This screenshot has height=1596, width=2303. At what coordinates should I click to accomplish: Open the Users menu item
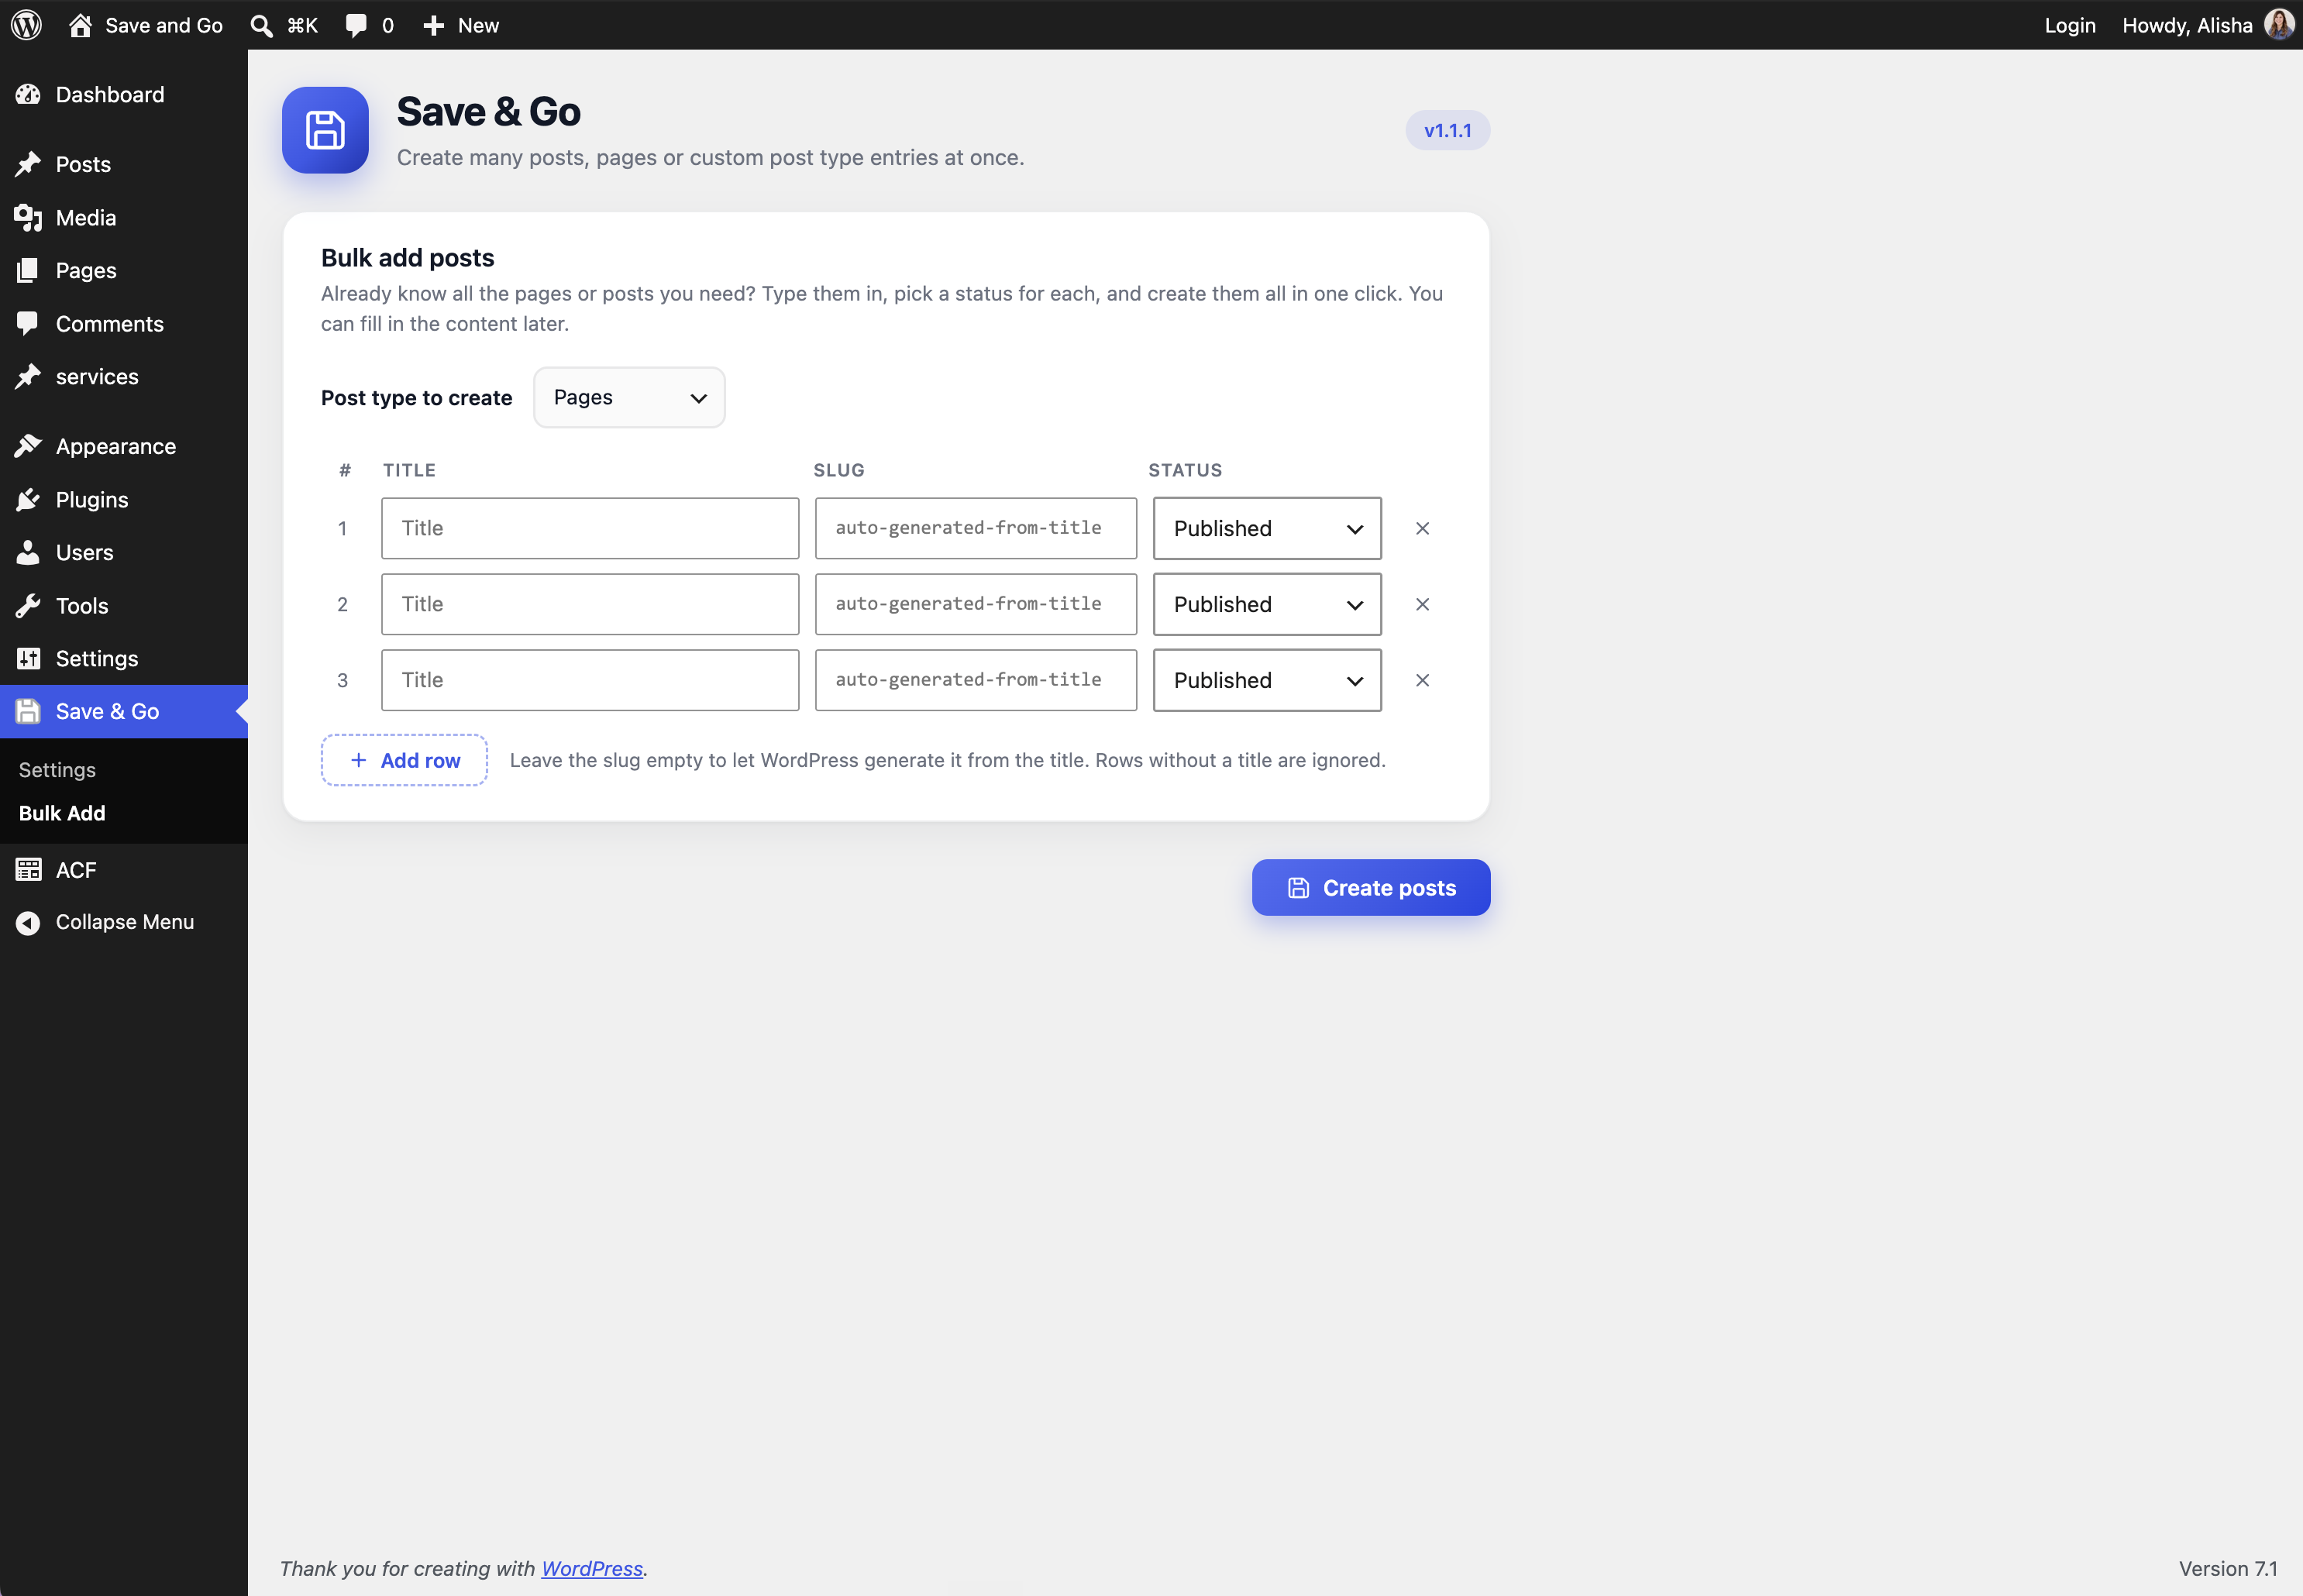click(x=124, y=552)
